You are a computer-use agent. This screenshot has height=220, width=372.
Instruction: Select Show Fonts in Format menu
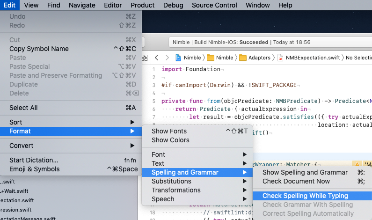coord(169,131)
